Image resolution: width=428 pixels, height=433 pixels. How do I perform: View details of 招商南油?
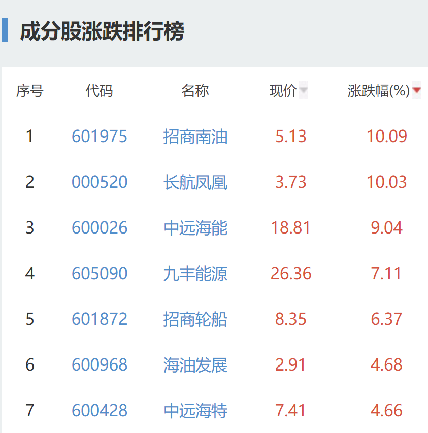coord(195,136)
